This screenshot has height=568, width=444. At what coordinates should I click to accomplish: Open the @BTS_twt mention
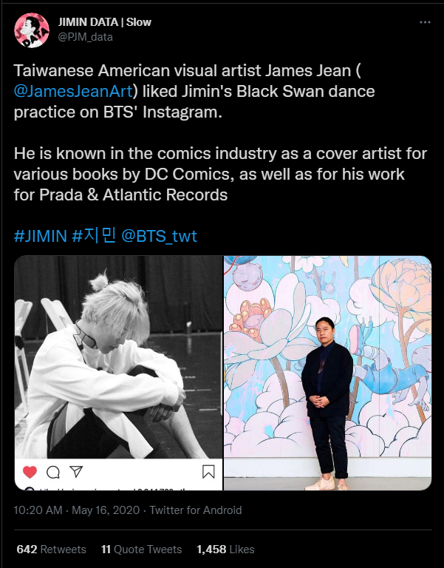(160, 236)
